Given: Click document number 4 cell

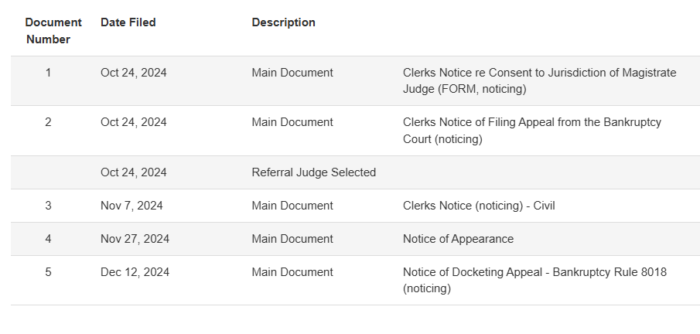Looking at the screenshot, I should (48, 239).
